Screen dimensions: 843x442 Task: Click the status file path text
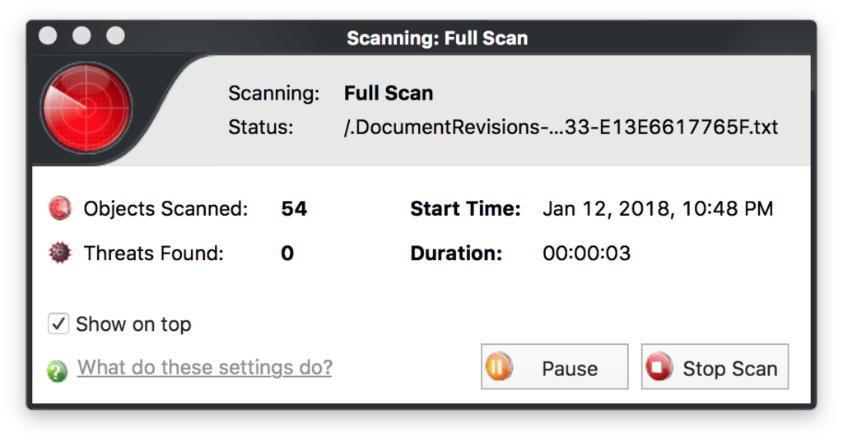[561, 128]
